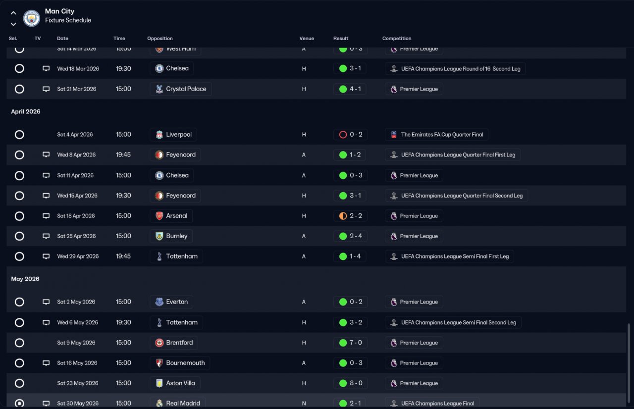Click the Arsenal club badge

[159, 216]
